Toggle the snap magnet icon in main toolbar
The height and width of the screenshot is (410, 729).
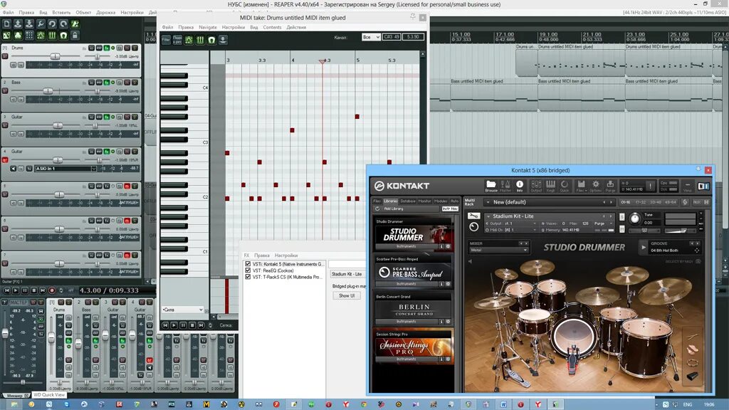click(x=63, y=36)
